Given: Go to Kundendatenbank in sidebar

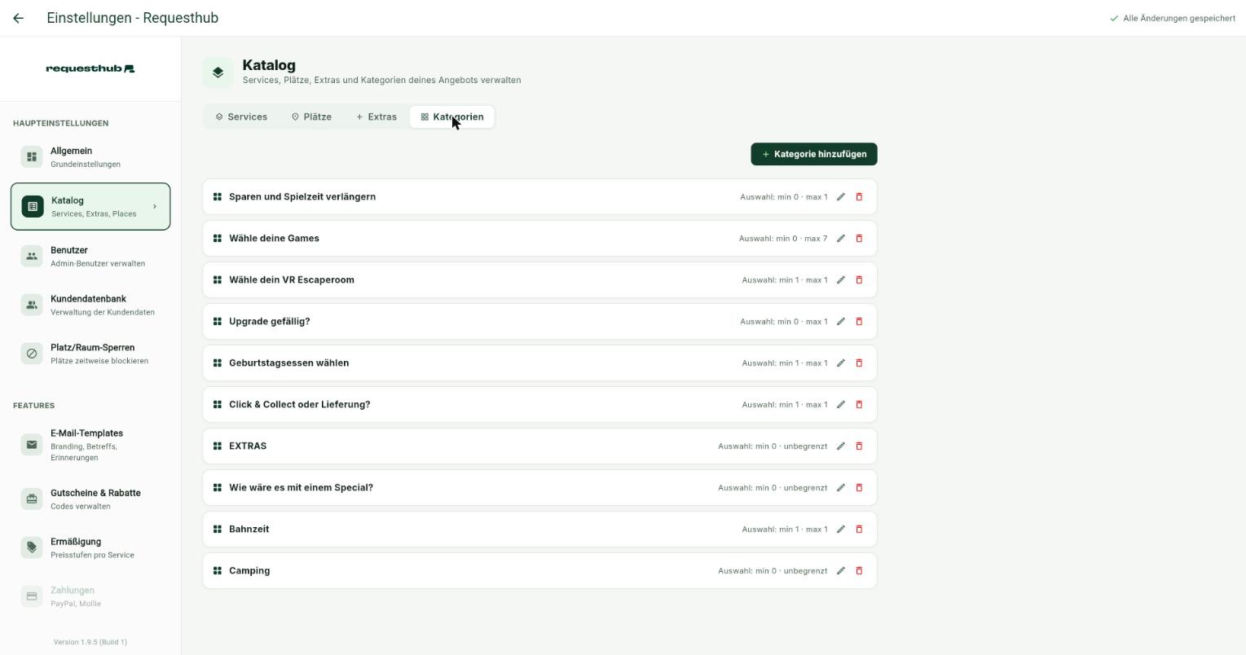Looking at the screenshot, I should [90, 306].
